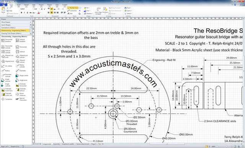Click the Room measure shape
Viewport: 245px width, 148px height.
21,94
